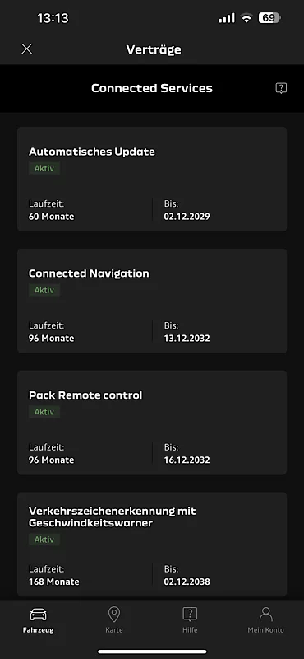Viewport: 304px width, 659px height.
Task: Open the Karte map pin icon
Action: 114,614
